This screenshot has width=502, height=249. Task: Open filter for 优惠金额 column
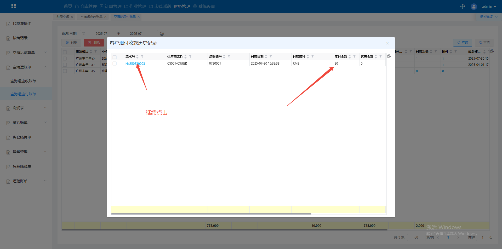(380, 56)
